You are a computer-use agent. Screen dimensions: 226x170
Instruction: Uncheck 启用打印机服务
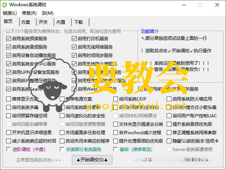click(x=74, y=39)
